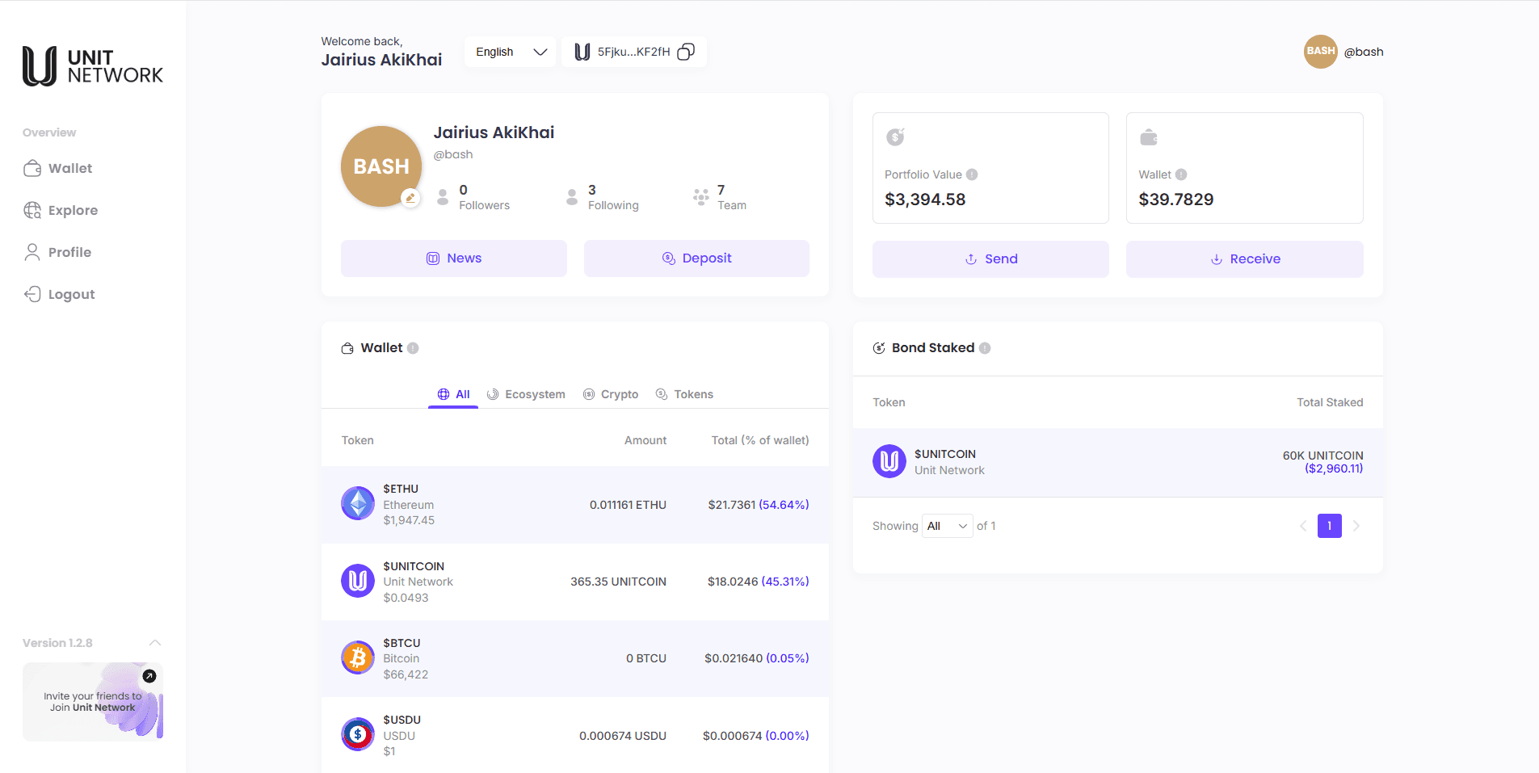Click the $21.7361 (54.64%) total
This screenshot has height=773, width=1539.
759,505
